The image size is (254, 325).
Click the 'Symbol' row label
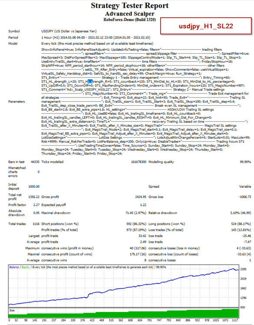[14, 31]
